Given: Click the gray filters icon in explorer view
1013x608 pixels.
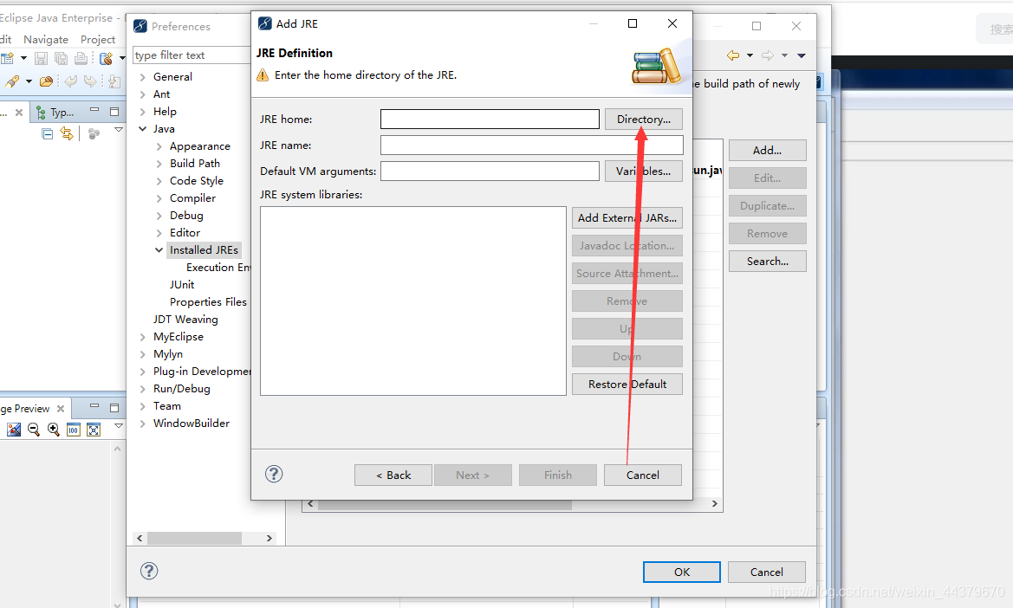Looking at the screenshot, I should (94, 133).
